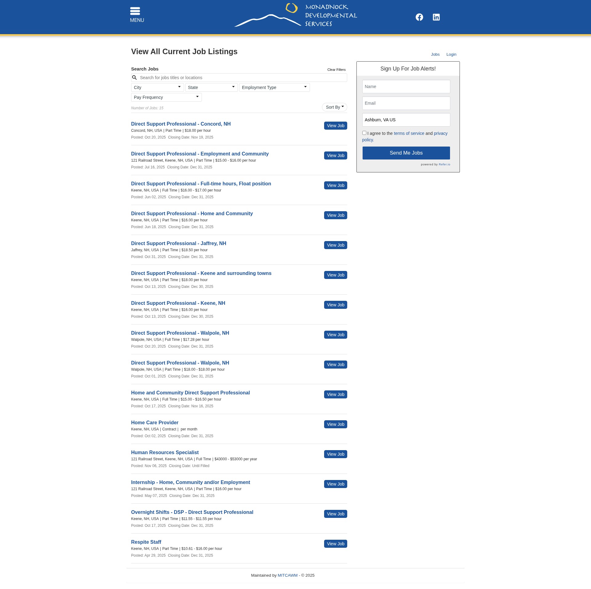Click the 'Number of Jobs: 15' text
This screenshot has width=591, height=589.
[x=147, y=108]
